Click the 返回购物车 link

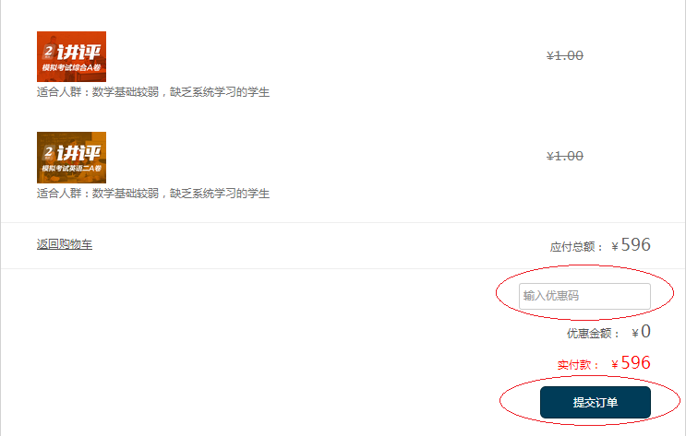click(x=65, y=244)
